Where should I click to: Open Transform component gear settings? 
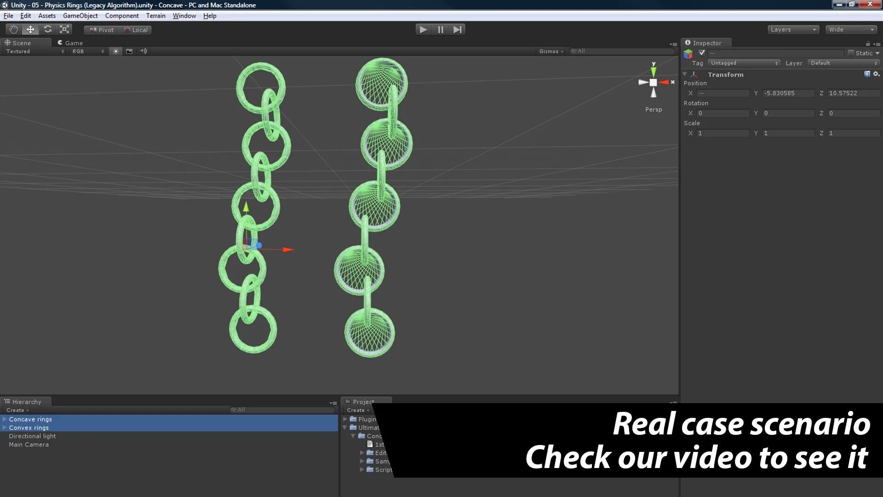(876, 74)
